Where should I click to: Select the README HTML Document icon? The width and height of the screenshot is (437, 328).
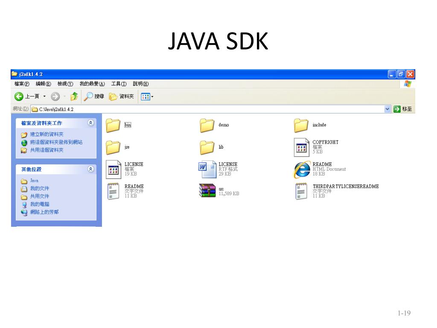[x=302, y=169]
